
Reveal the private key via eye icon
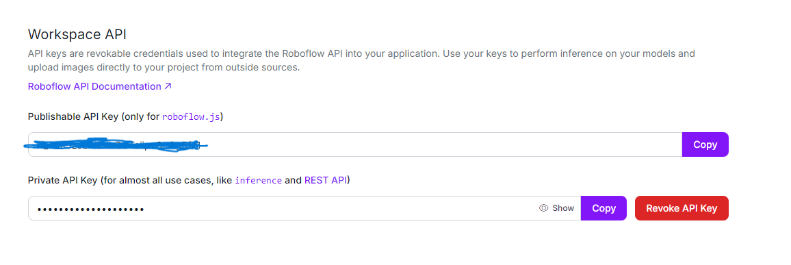(x=543, y=208)
